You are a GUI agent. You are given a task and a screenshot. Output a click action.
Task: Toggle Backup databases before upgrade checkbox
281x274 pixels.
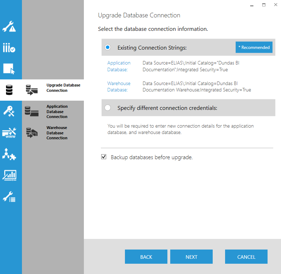pos(104,157)
